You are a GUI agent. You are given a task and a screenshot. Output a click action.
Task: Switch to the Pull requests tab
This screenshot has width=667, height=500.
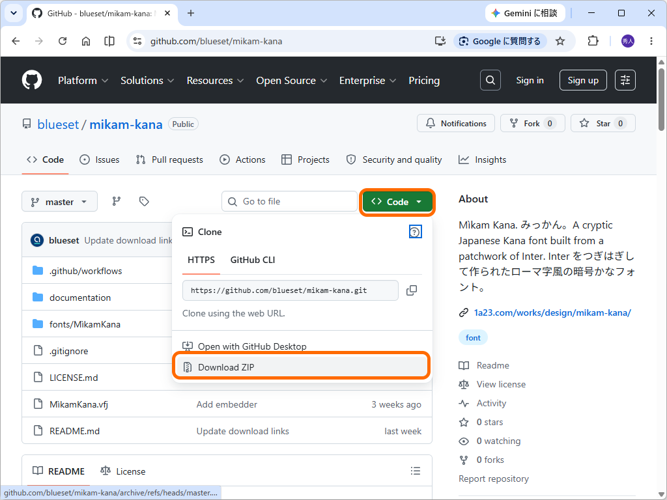click(169, 160)
